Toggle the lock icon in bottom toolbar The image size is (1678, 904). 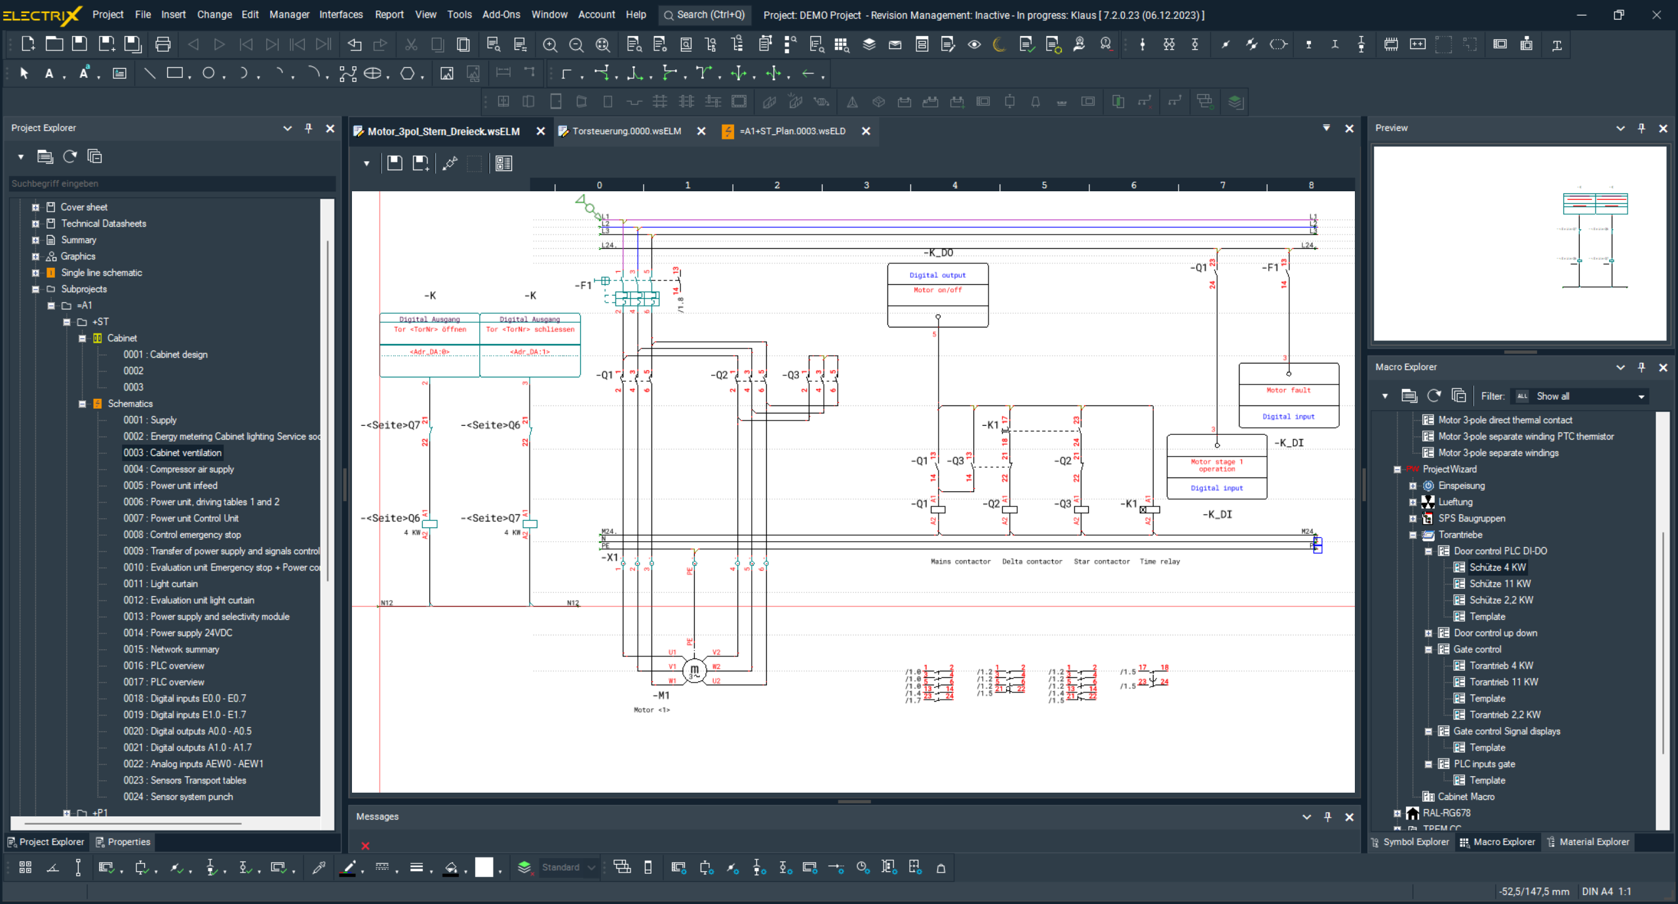941,867
